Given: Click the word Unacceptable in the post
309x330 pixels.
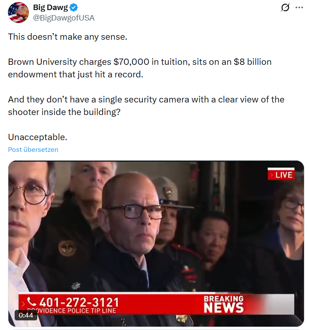Looking at the screenshot, I should pyautogui.click(x=38, y=137).
